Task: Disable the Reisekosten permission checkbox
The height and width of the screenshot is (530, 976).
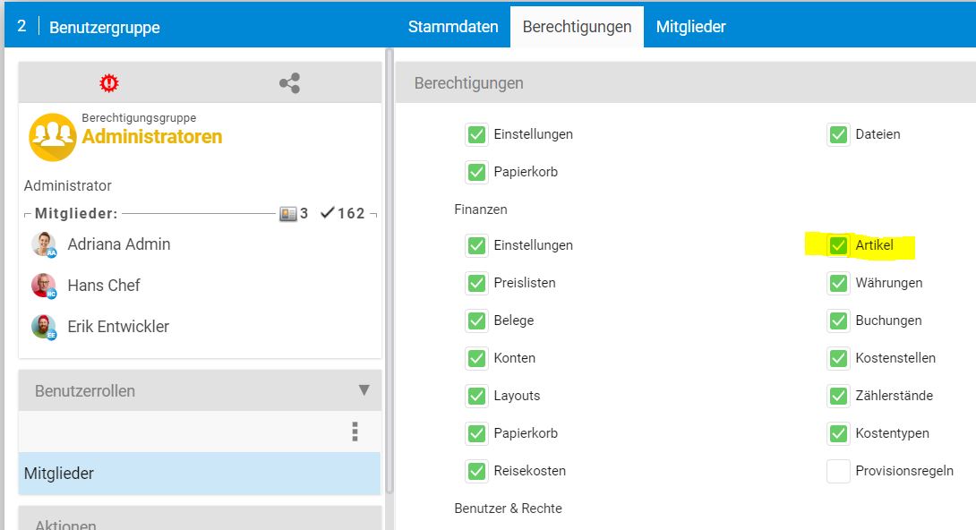Action: (x=476, y=471)
